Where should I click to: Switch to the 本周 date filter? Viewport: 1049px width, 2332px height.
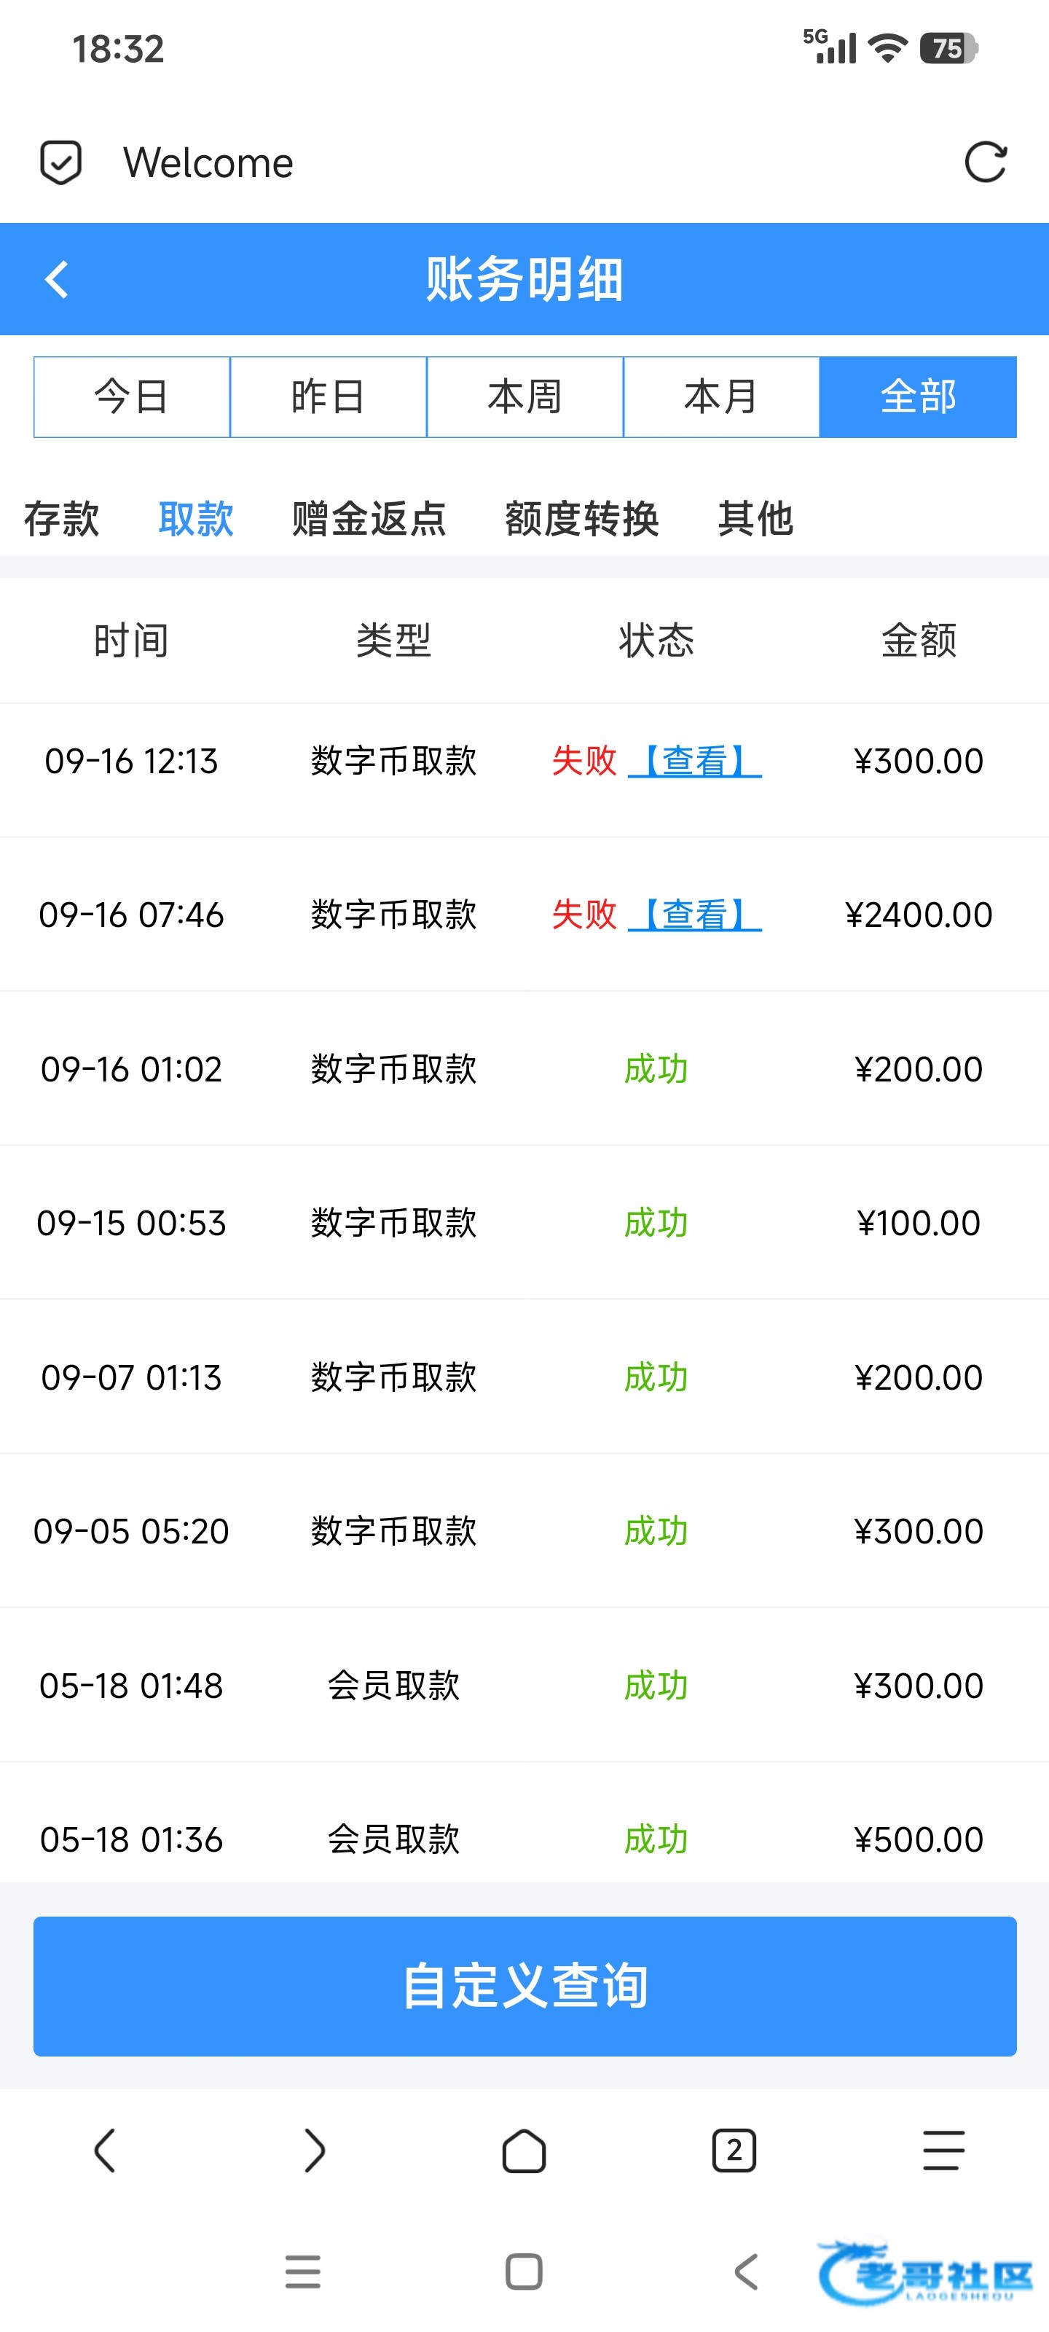(x=525, y=396)
